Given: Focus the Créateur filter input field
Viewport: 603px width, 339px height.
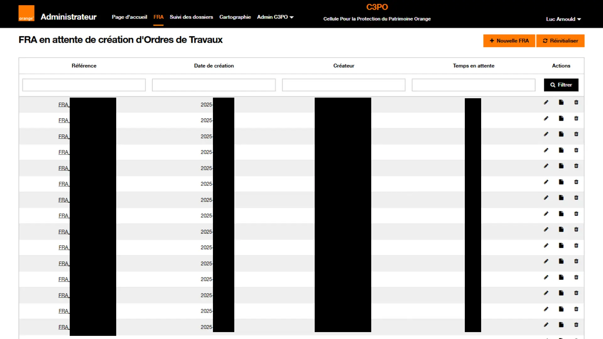Looking at the screenshot, I should (x=344, y=85).
